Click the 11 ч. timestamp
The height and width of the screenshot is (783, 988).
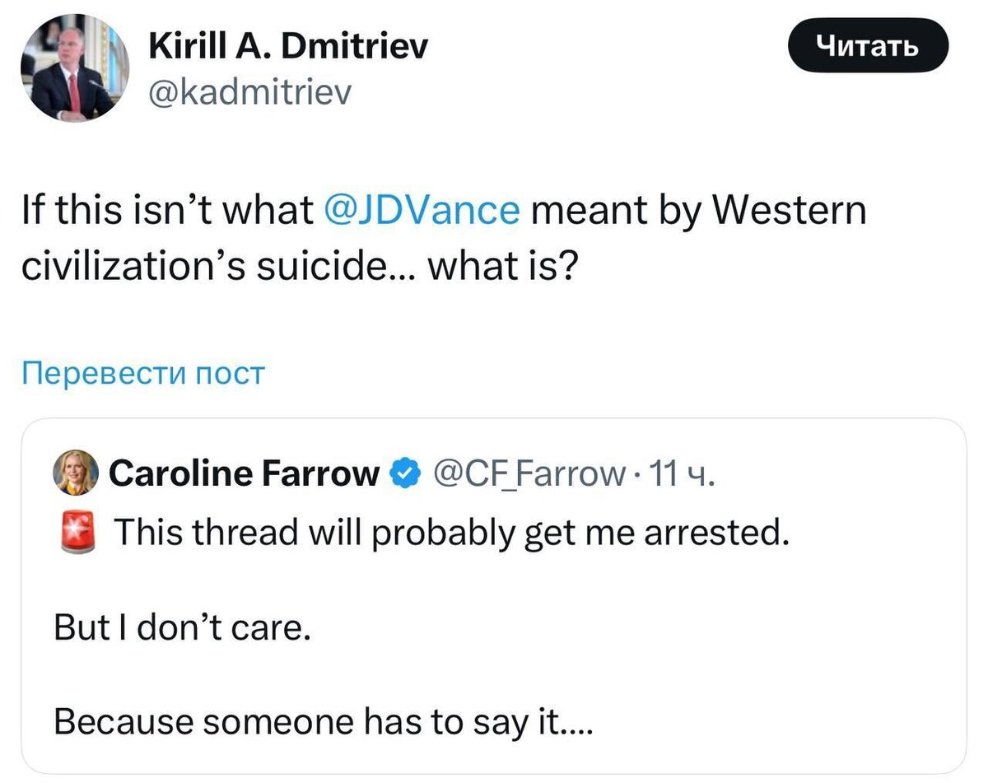click(x=677, y=474)
